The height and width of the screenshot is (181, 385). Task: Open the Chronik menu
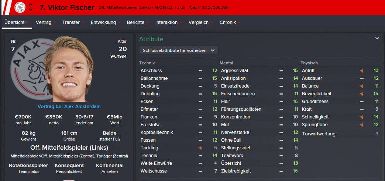(230, 22)
